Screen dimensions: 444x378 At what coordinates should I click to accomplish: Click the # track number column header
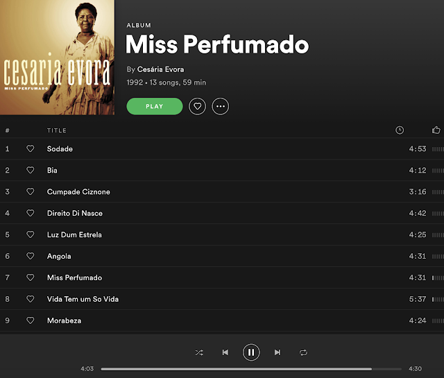[x=8, y=130]
